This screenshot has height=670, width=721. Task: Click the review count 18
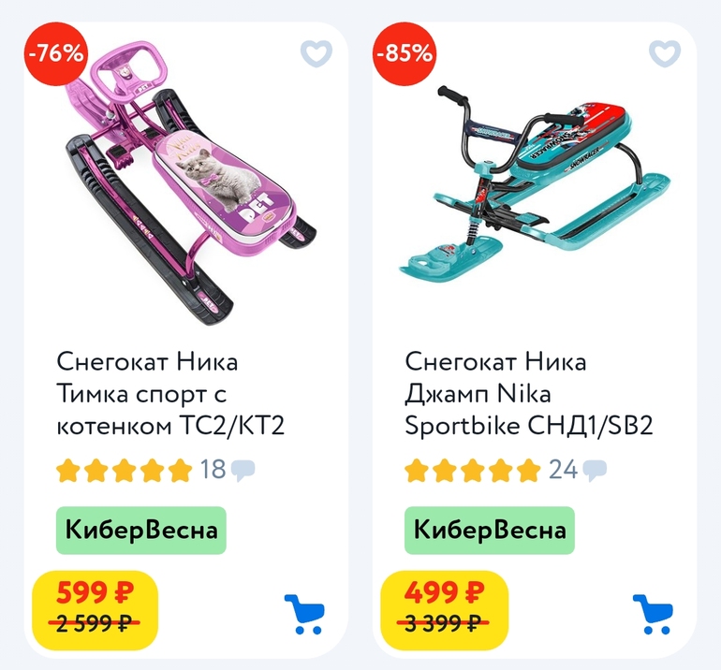click(x=213, y=470)
